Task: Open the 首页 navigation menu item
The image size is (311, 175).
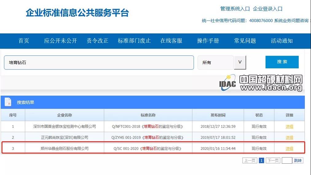Action: coord(24,41)
